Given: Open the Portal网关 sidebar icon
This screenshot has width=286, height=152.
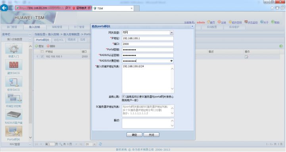Looking at the screenshot, I should click(x=13, y=131).
